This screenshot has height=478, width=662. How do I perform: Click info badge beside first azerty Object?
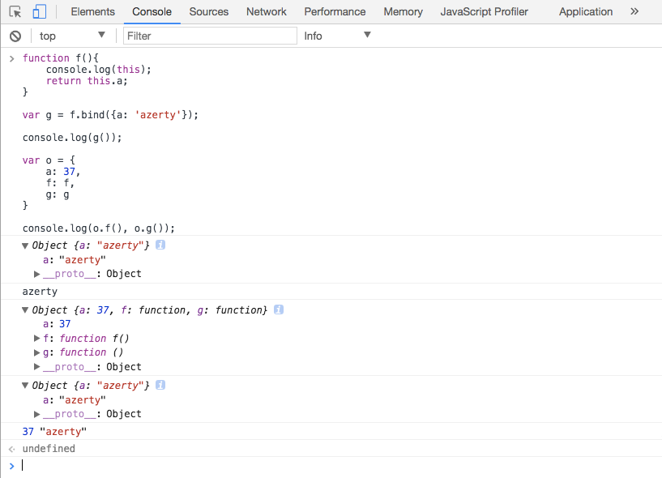(160, 245)
